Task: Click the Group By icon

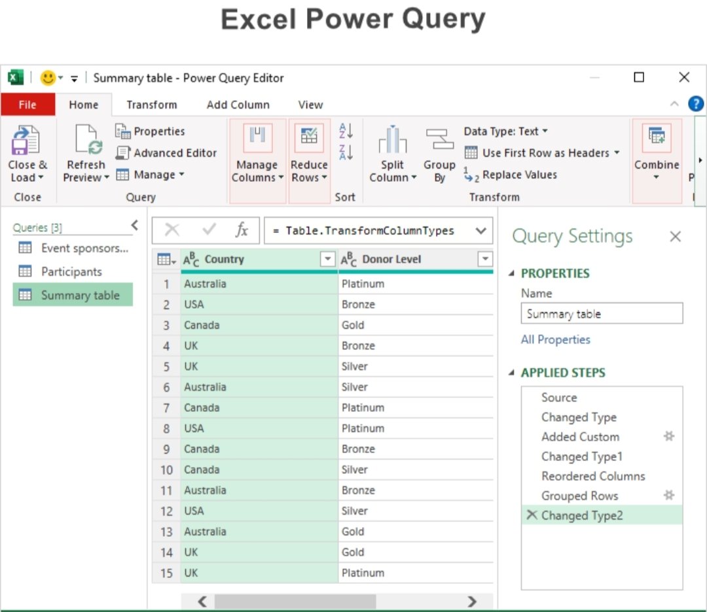Action: (440, 139)
